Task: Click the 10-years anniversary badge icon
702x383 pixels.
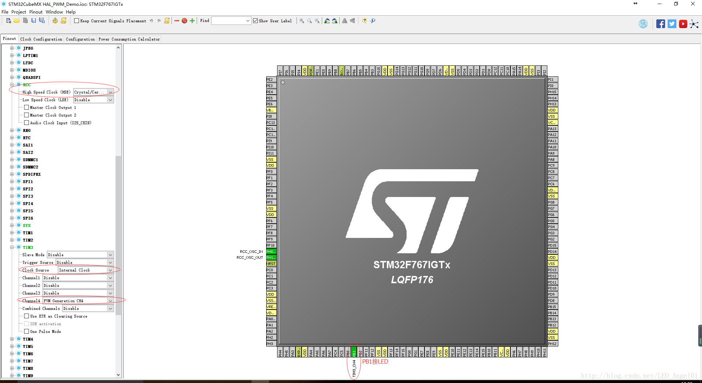Action: tap(643, 24)
